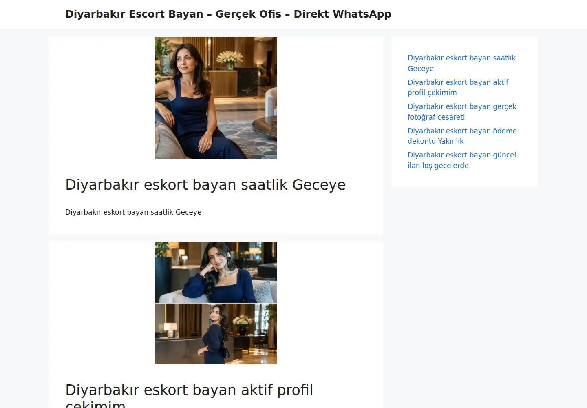
Task: Click the excerpt text under the first heading
Action: [133, 212]
